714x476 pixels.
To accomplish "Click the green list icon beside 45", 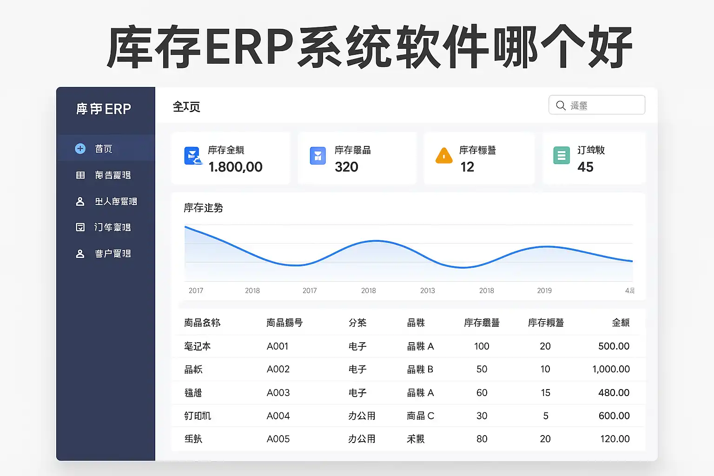I will tap(562, 156).
